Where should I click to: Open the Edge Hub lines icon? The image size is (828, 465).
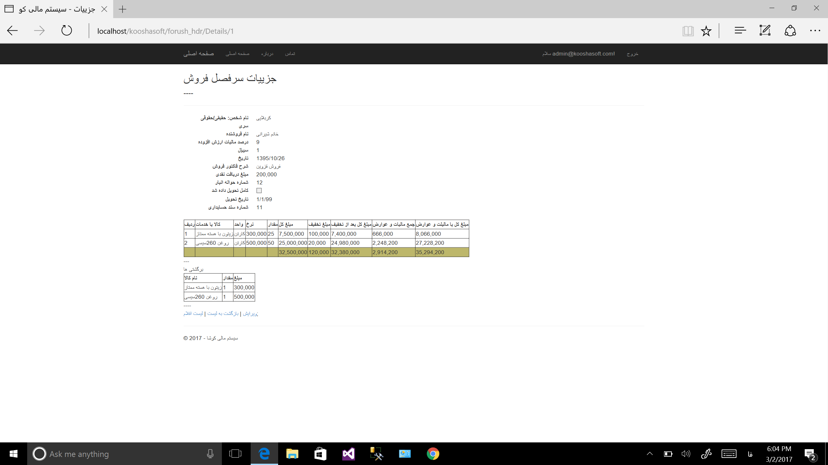click(740, 31)
